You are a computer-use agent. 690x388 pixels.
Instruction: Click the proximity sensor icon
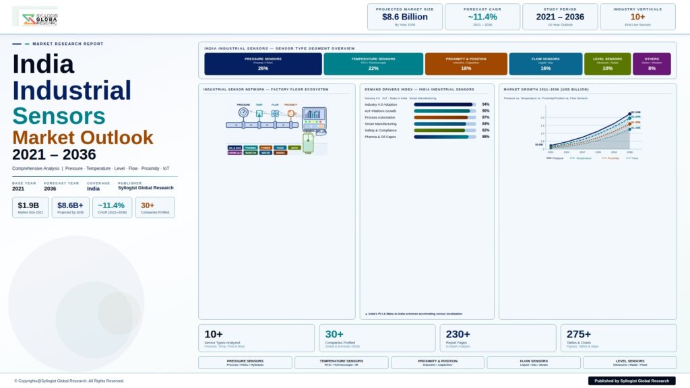(291, 113)
